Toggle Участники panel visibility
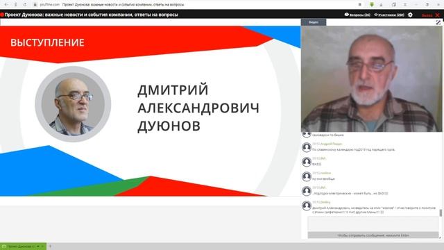Image resolution: width=444 pixels, height=250 pixels. [x=389, y=15]
